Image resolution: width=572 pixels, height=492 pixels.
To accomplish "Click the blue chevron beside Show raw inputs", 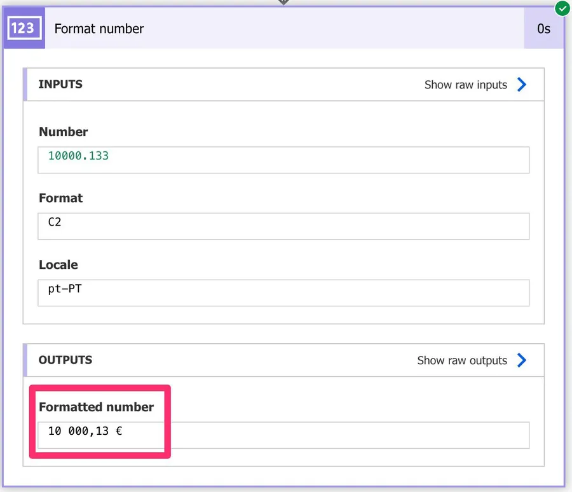I will click(x=522, y=85).
